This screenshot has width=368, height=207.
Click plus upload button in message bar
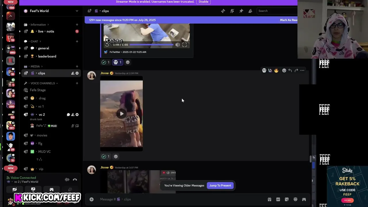click(91, 199)
